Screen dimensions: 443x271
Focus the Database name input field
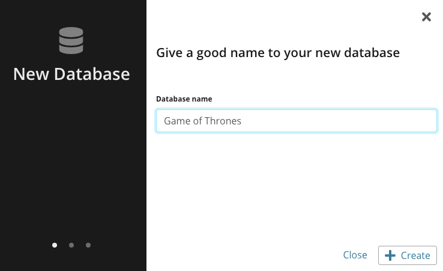click(x=297, y=121)
